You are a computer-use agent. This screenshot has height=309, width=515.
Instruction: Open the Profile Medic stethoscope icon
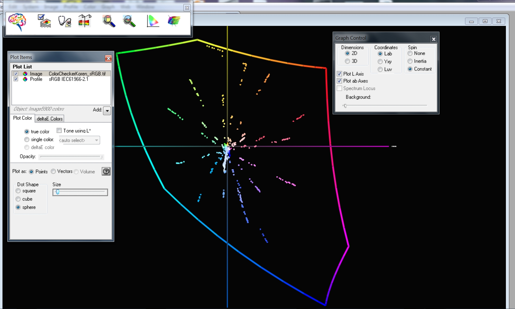click(65, 21)
